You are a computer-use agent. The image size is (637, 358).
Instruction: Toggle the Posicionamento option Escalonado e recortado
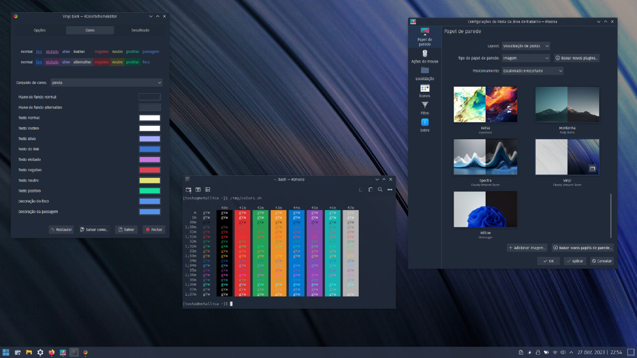tap(531, 70)
